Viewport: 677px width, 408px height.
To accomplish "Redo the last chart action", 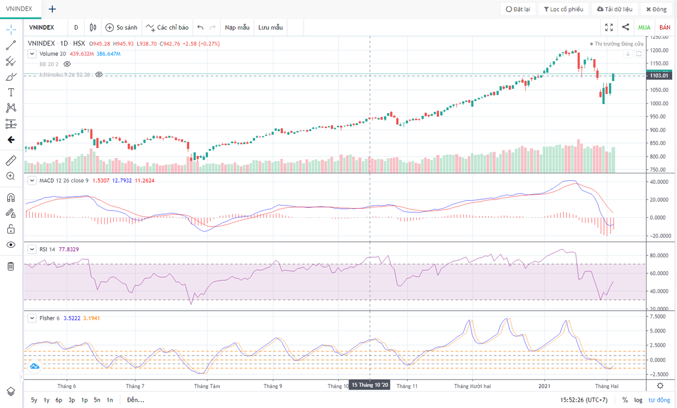I will 213,27.
